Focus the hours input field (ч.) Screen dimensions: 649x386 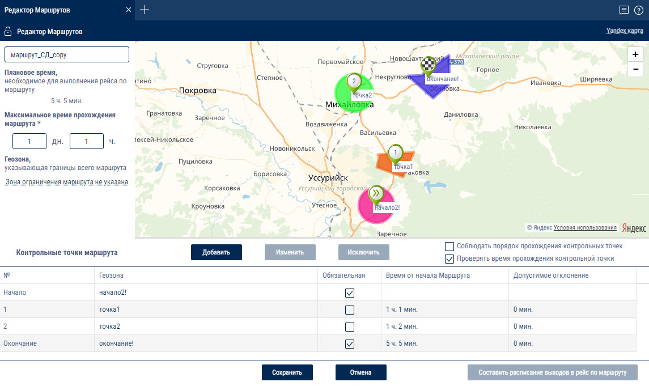tap(87, 142)
